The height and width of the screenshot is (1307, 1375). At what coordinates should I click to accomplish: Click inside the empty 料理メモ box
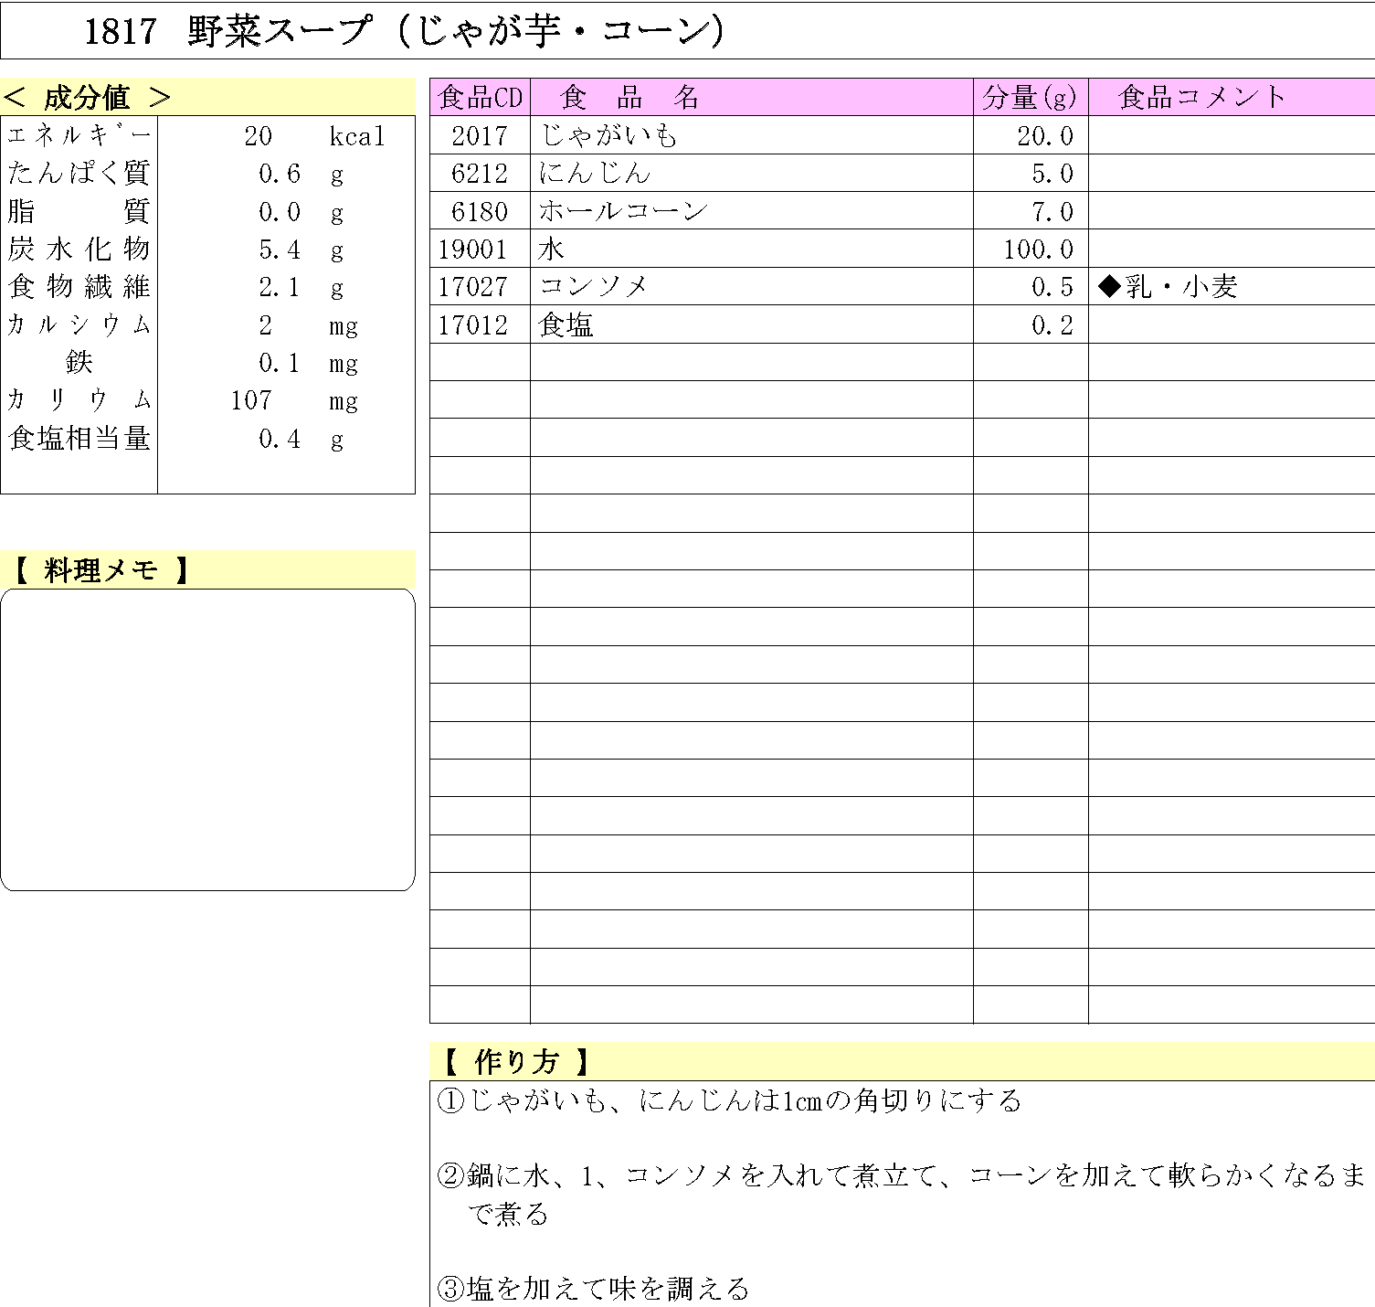pos(207,739)
